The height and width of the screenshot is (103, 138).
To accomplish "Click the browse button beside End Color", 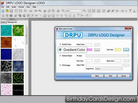I will [126, 50].
